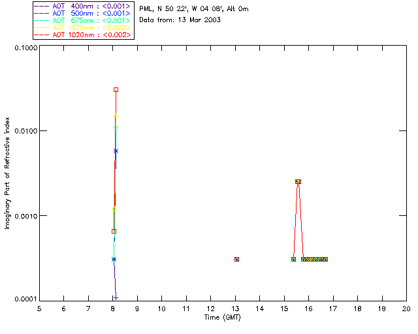Select the AOT 1020nm legend entry
Viewport: 418px width, 334px height.
[83, 35]
